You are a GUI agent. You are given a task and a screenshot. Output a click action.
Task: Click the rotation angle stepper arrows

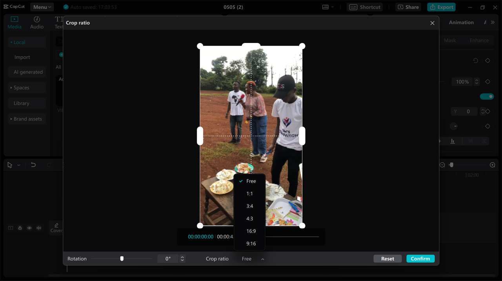(x=182, y=259)
